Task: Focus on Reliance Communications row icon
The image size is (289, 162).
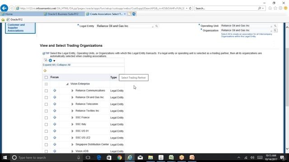Action: (55, 90)
